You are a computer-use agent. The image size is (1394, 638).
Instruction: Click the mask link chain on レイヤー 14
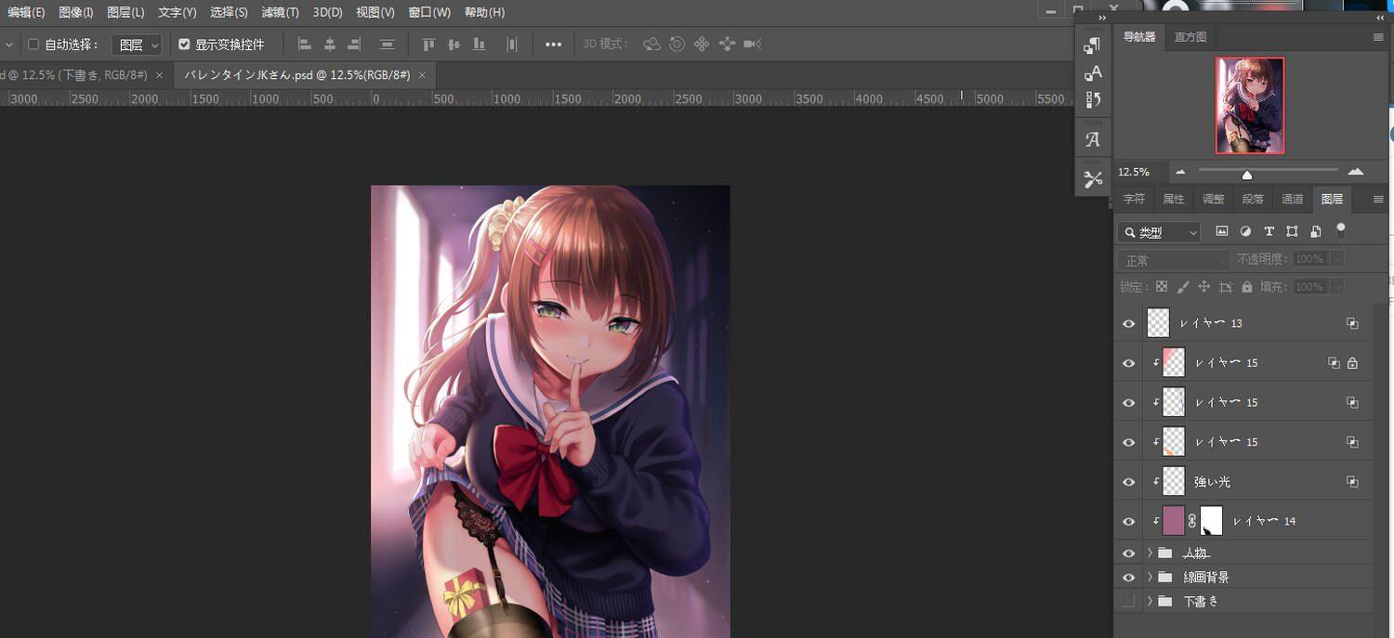(x=1192, y=521)
